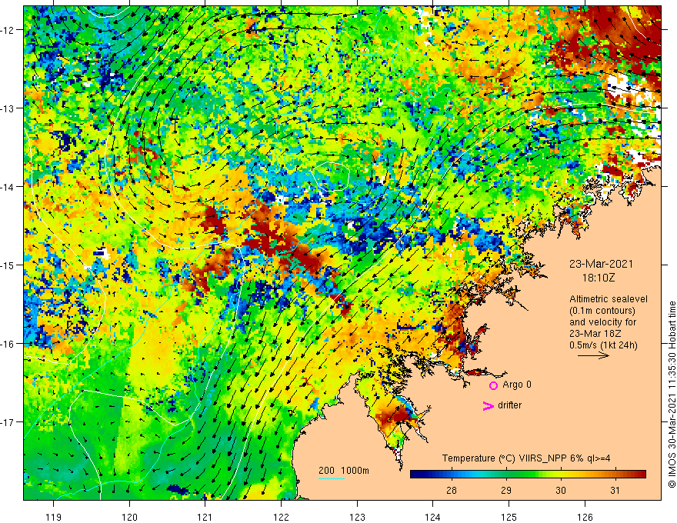Click latitude axis label -16

coord(8,344)
